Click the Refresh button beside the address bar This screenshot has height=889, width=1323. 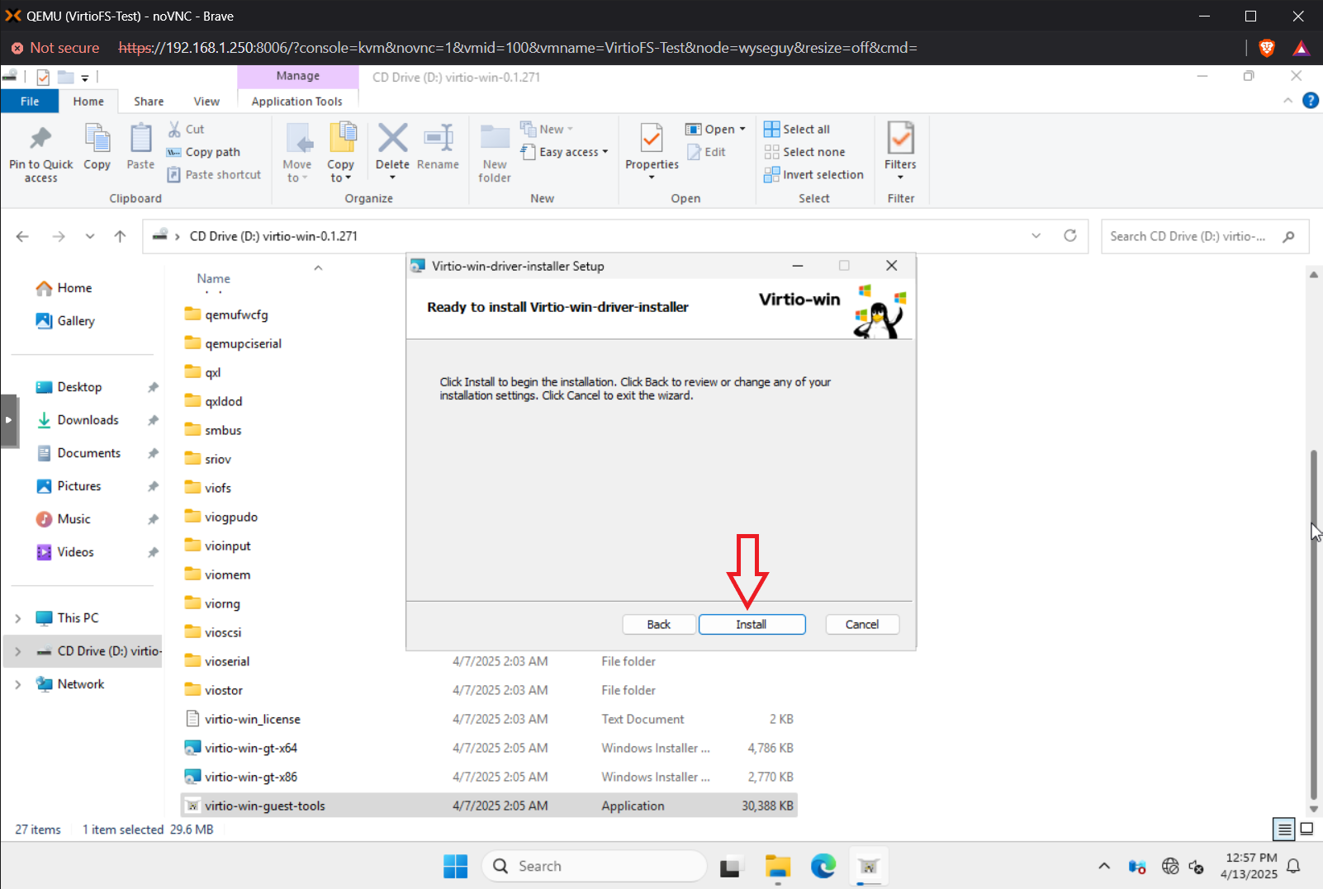coord(1070,236)
